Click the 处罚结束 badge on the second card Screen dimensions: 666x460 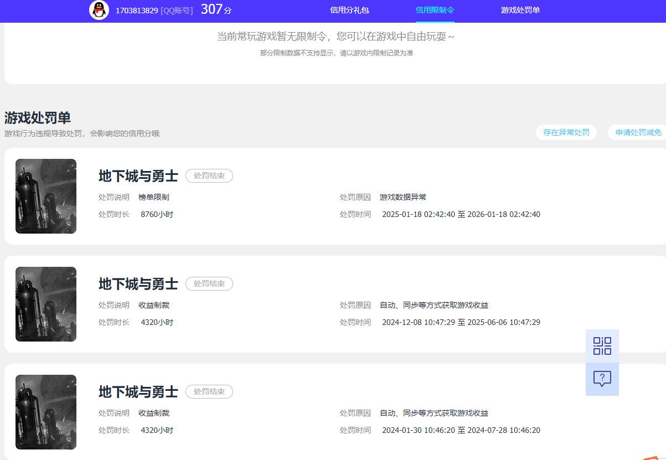point(209,283)
